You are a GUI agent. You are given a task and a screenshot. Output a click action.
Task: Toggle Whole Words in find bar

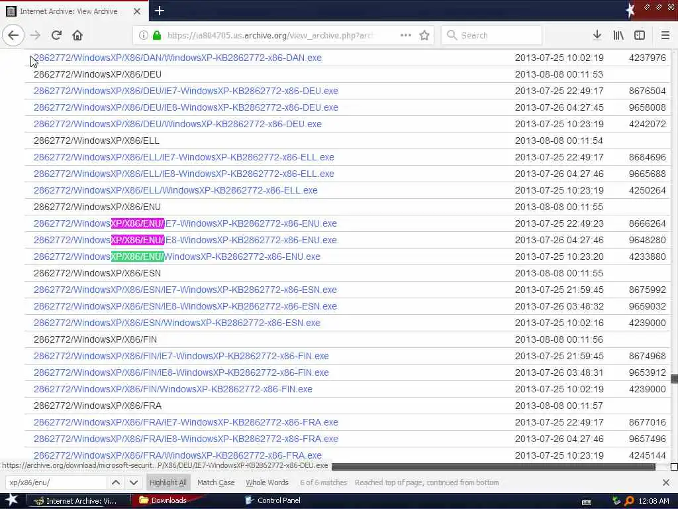tap(267, 482)
